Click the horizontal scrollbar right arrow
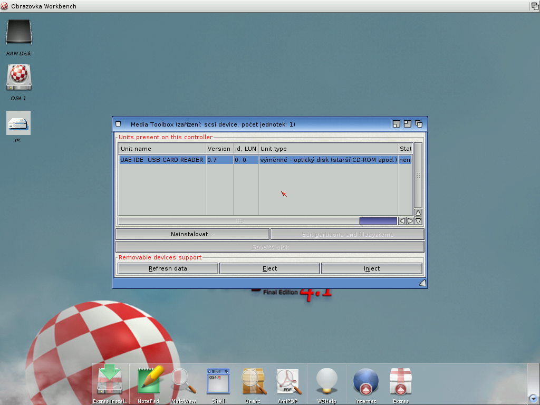The width and height of the screenshot is (540, 405). 410,221
